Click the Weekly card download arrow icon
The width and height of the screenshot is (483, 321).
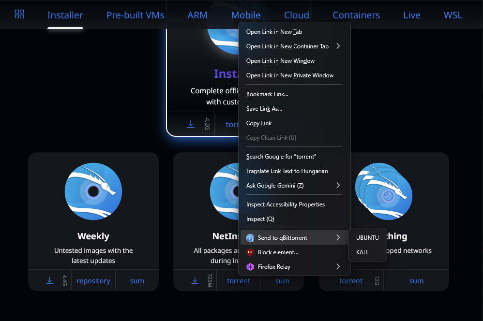(x=49, y=280)
